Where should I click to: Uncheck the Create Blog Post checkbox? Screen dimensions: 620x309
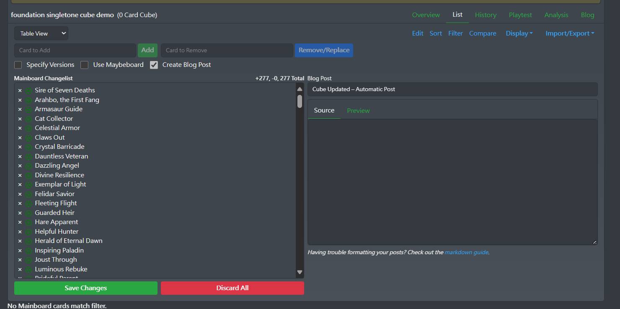tap(154, 65)
